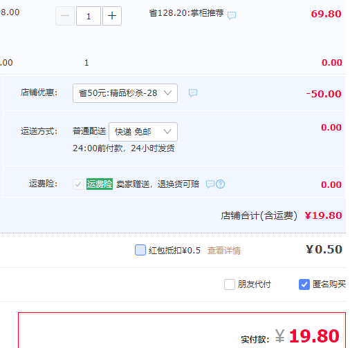Click the 查看详情 link
The width and height of the screenshot is (350, 348).
[224, 251]
